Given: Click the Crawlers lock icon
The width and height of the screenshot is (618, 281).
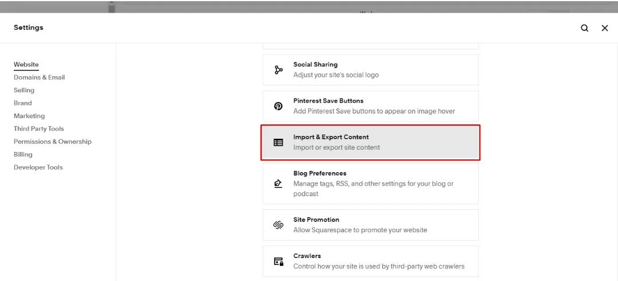Looking at the screenshot, I should click(278, 262).
